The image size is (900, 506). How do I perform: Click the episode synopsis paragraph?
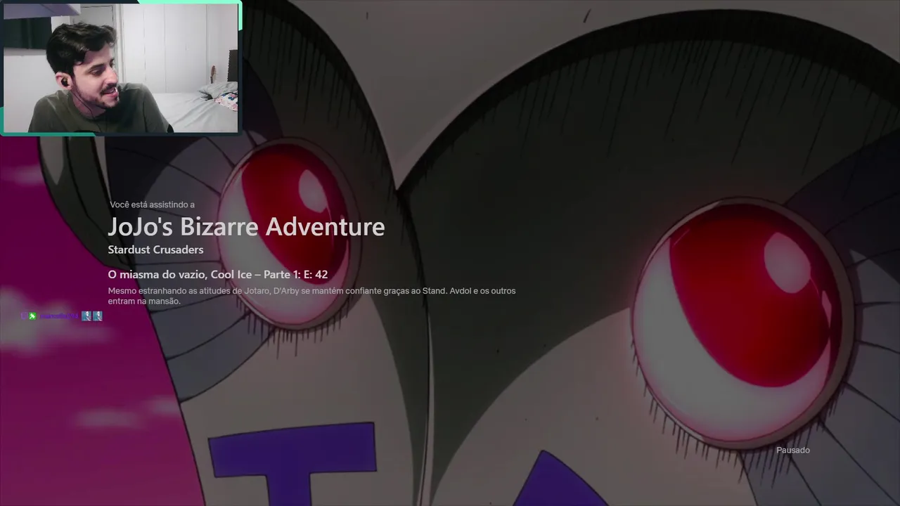(311, 296)
